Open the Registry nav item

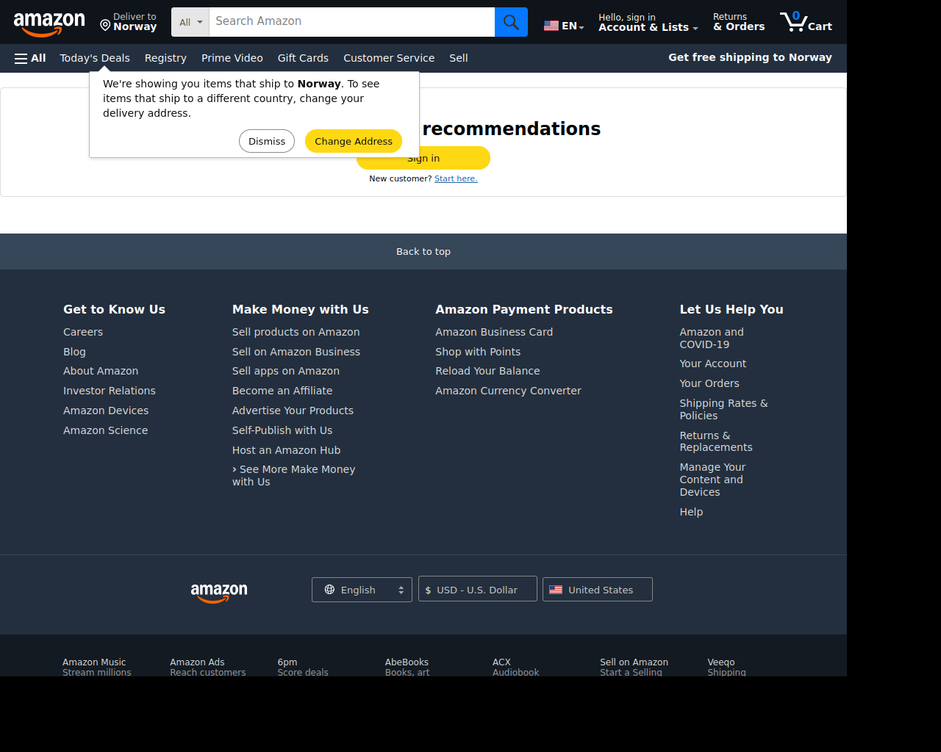tap(165, 58)
